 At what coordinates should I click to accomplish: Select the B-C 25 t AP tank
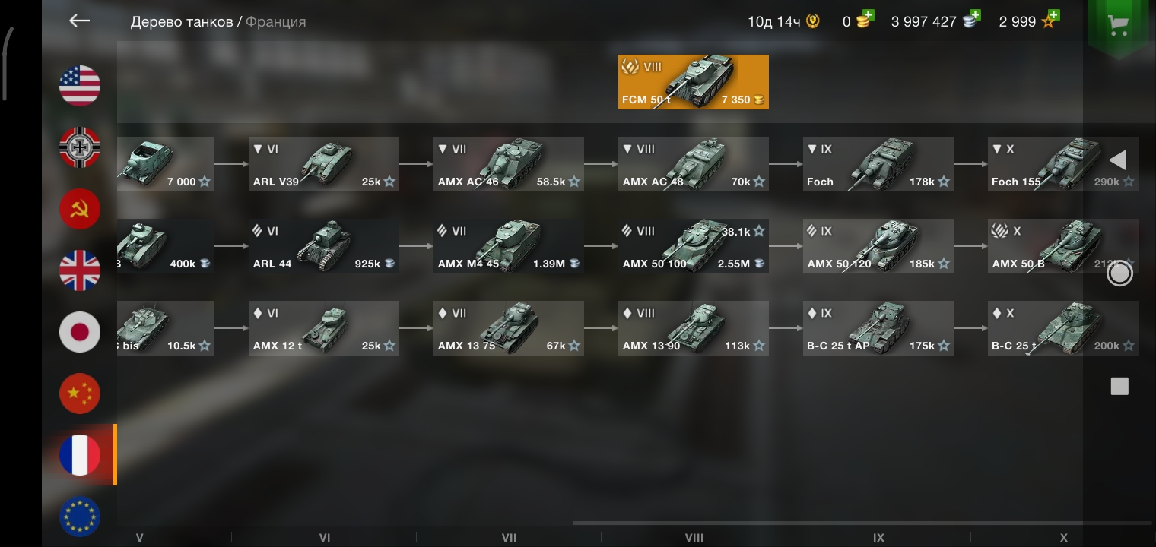pyautogui.click(x=878, y=328)
